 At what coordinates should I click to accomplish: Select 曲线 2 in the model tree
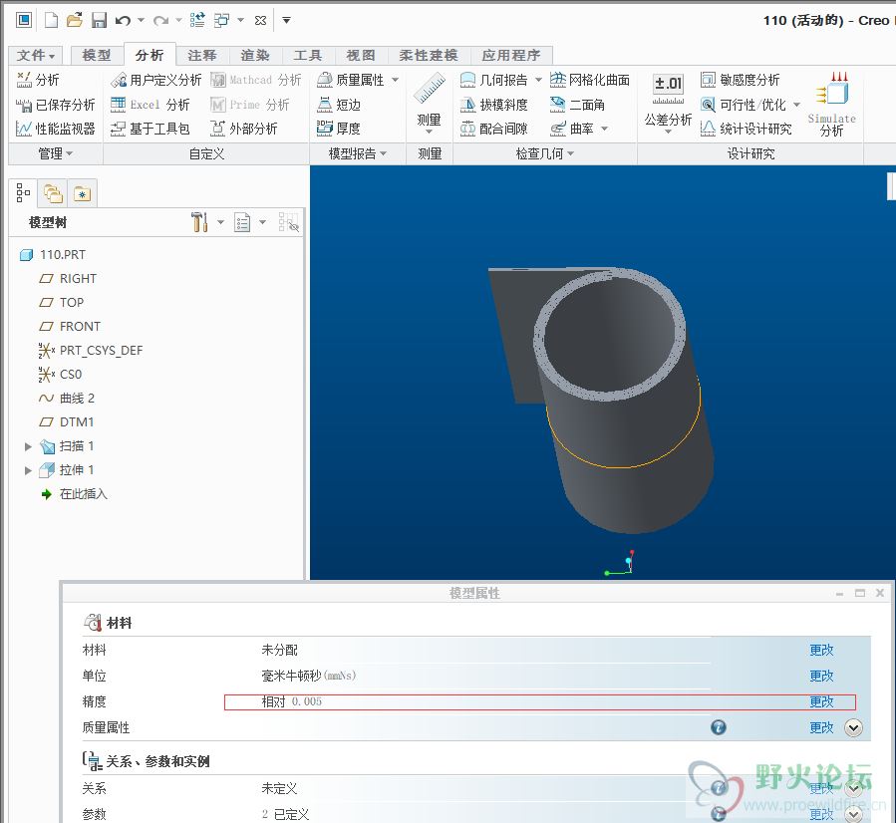click(67, 399)
